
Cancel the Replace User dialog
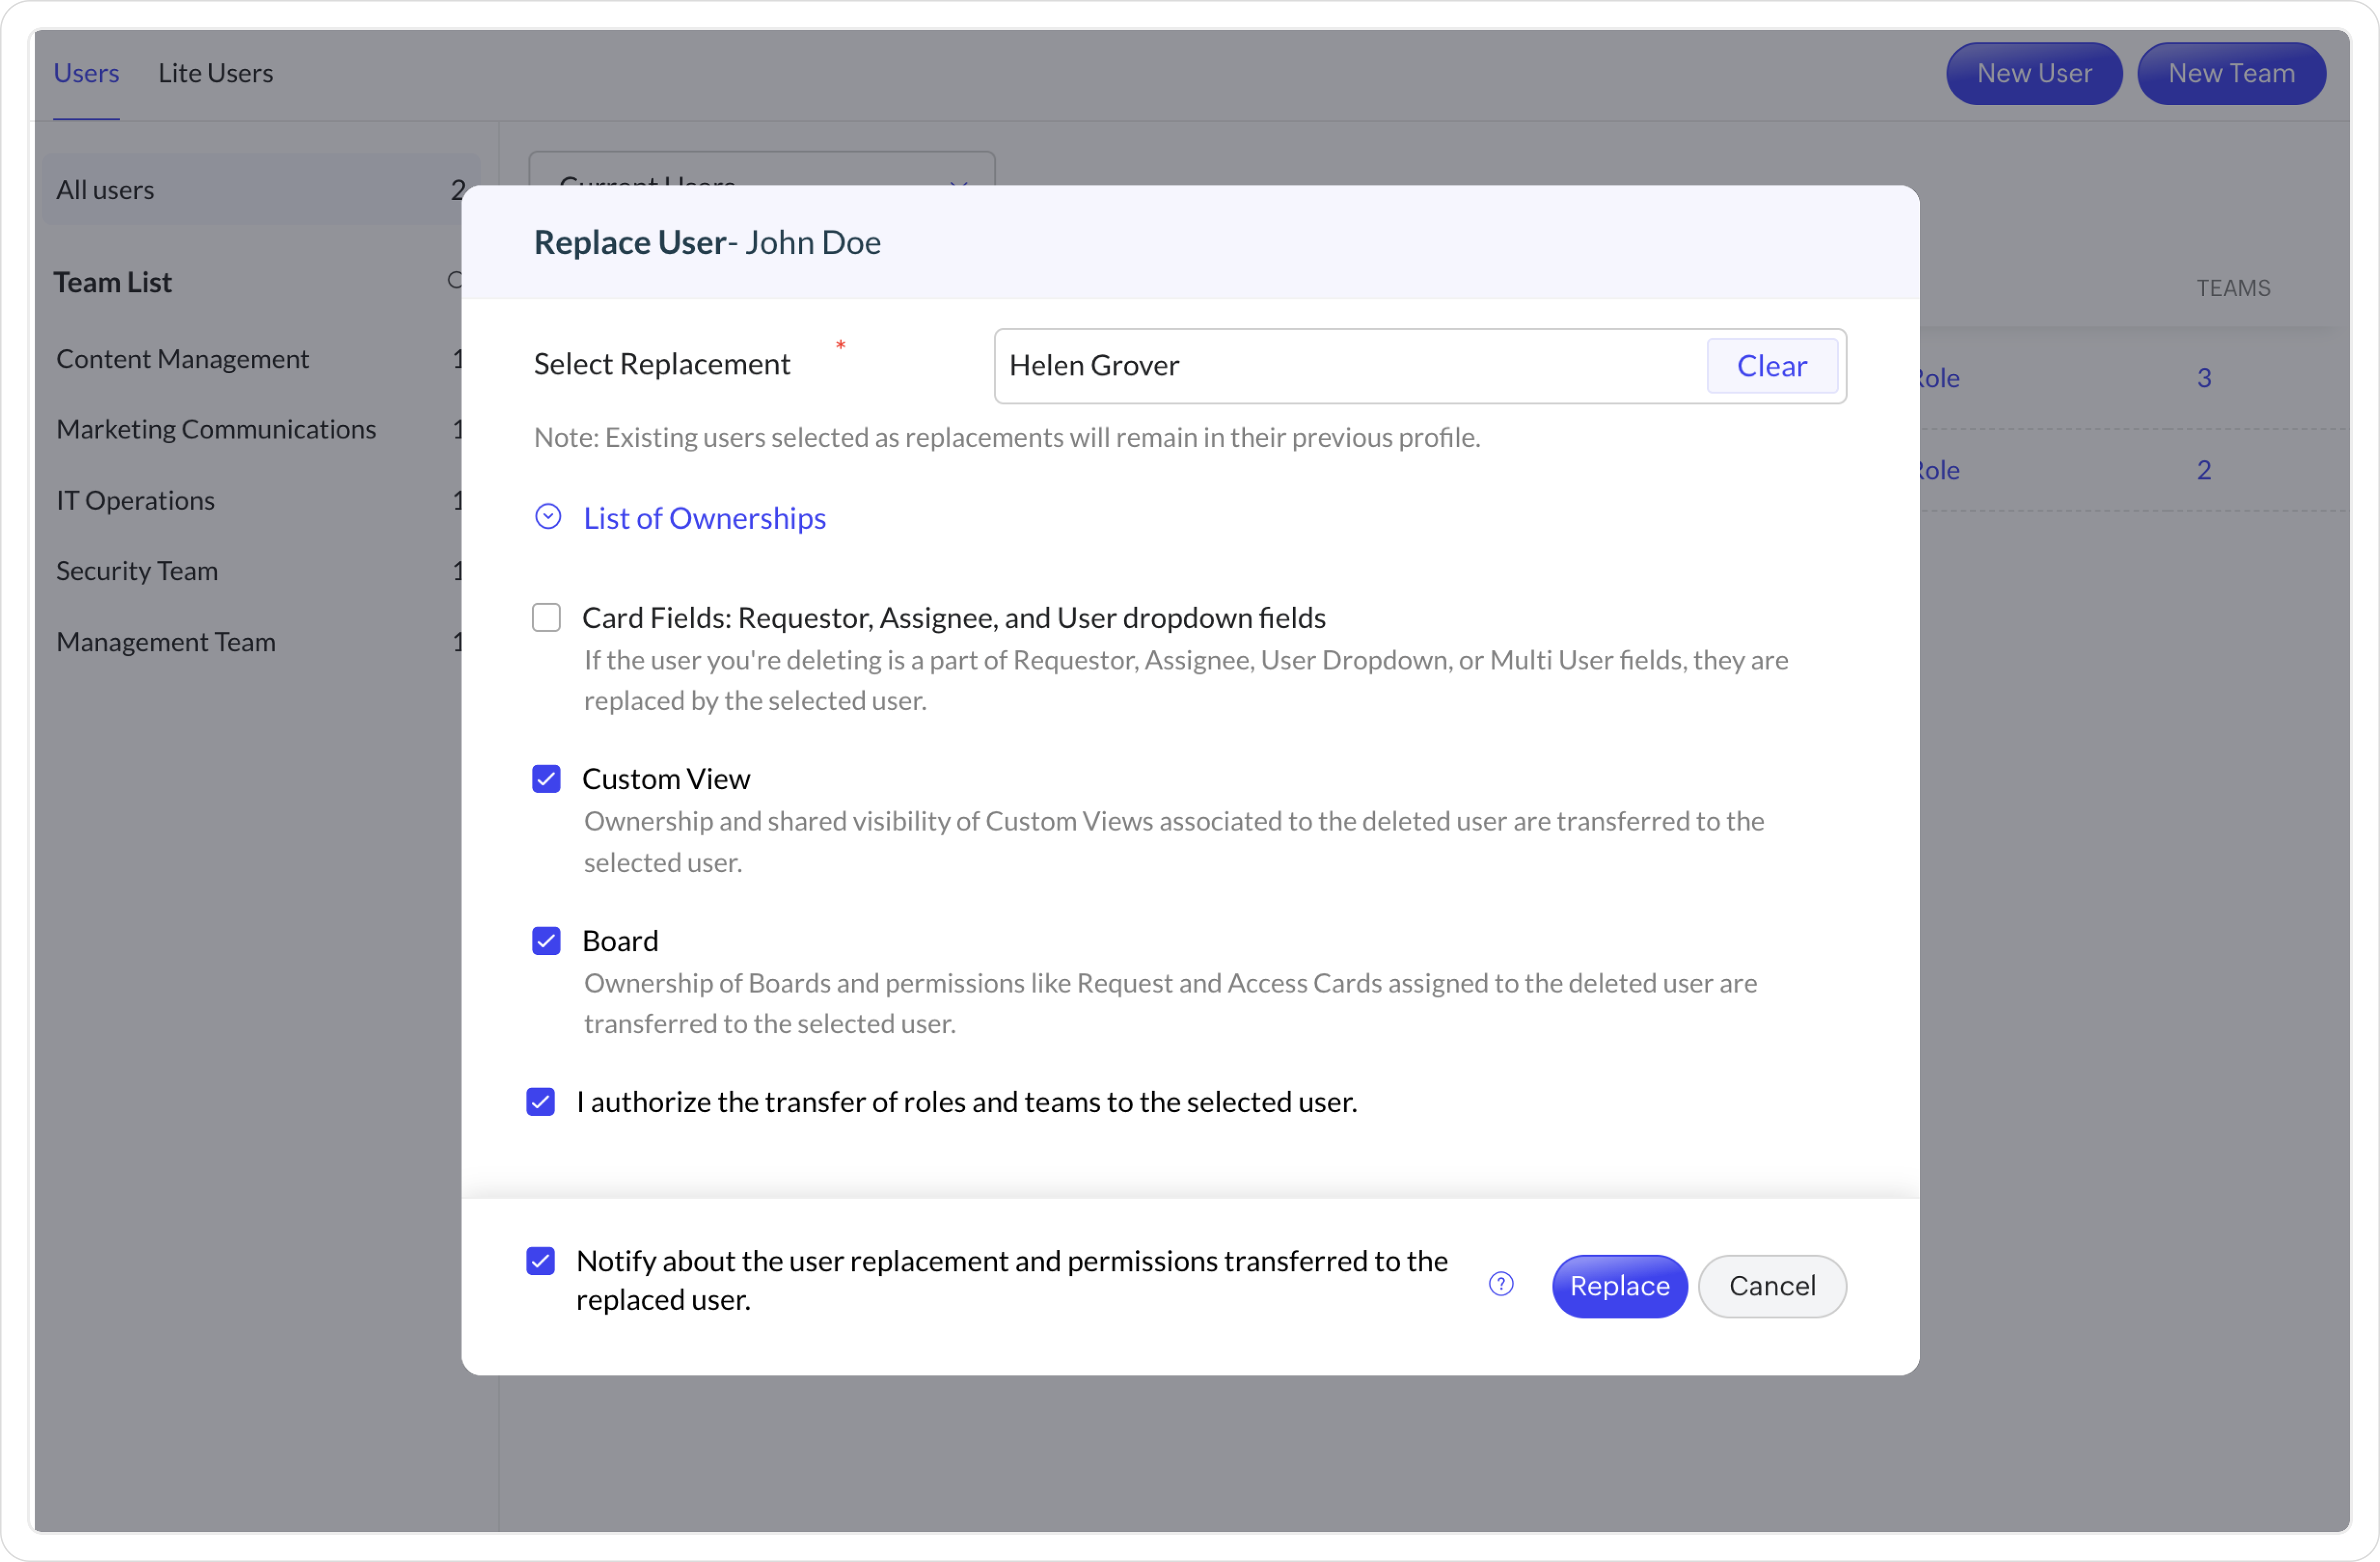[x=1771, y=1286]
